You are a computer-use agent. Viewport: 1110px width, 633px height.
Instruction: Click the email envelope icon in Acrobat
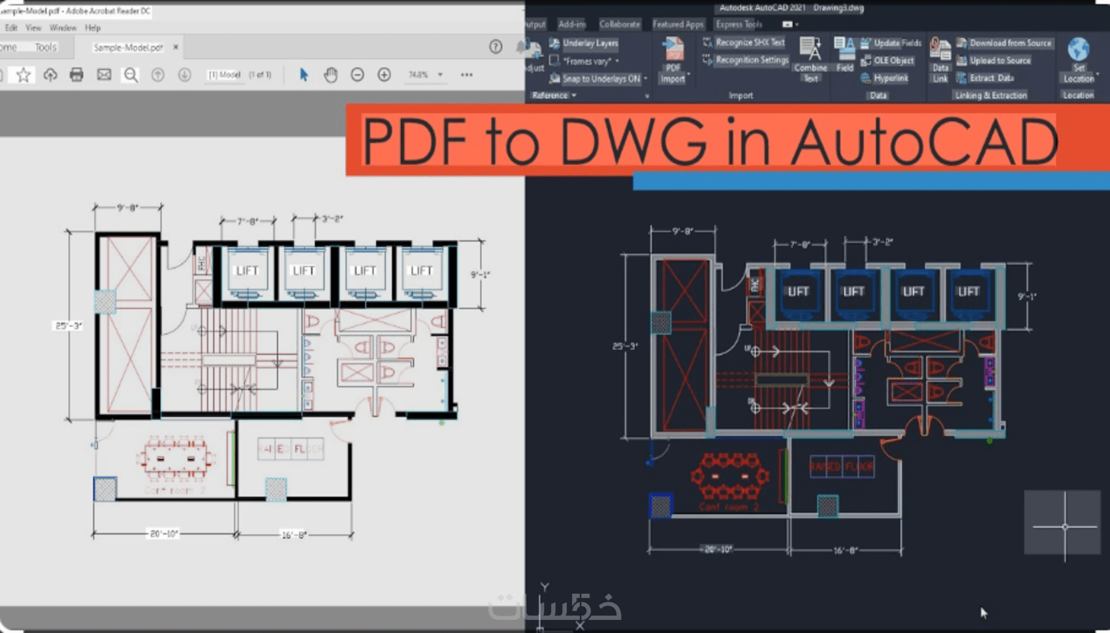[x=104, y=75]
